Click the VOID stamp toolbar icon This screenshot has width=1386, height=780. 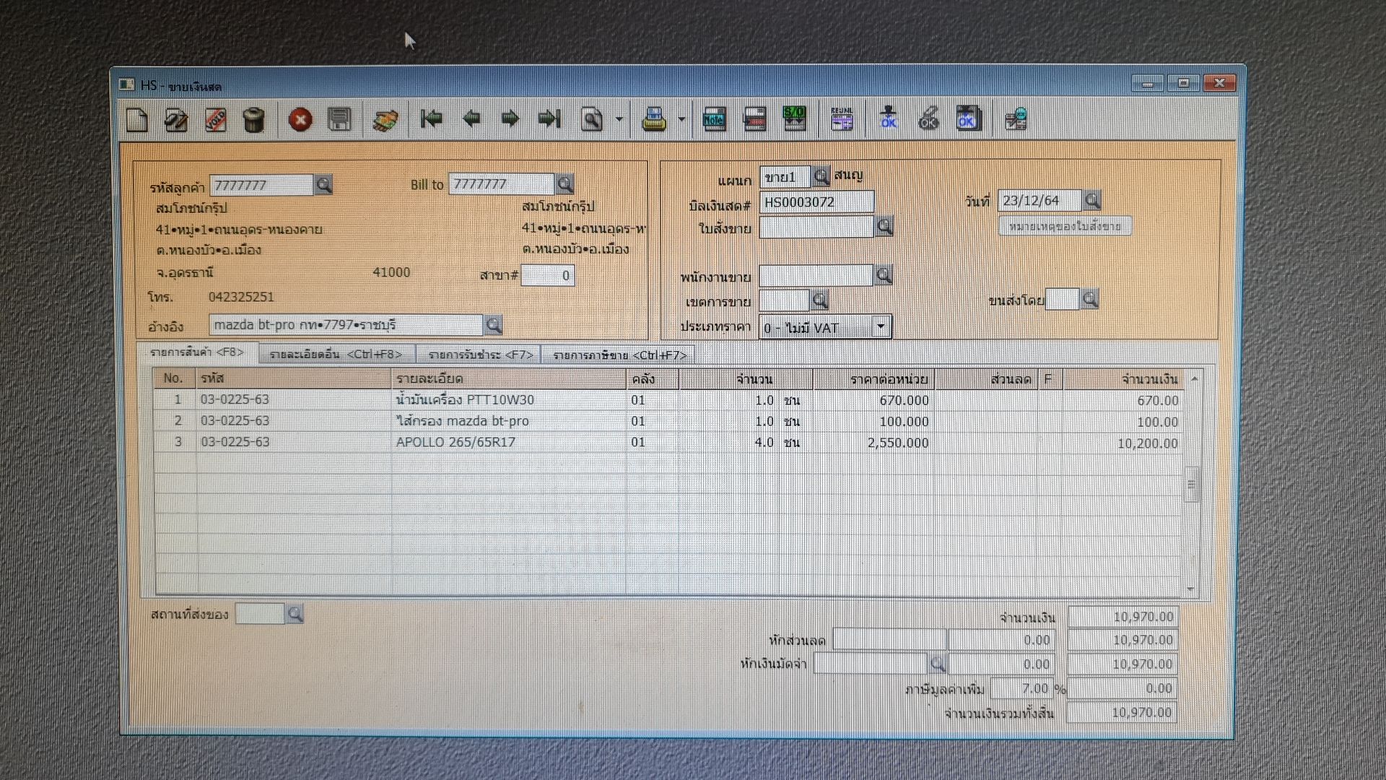tap(215, 120)
